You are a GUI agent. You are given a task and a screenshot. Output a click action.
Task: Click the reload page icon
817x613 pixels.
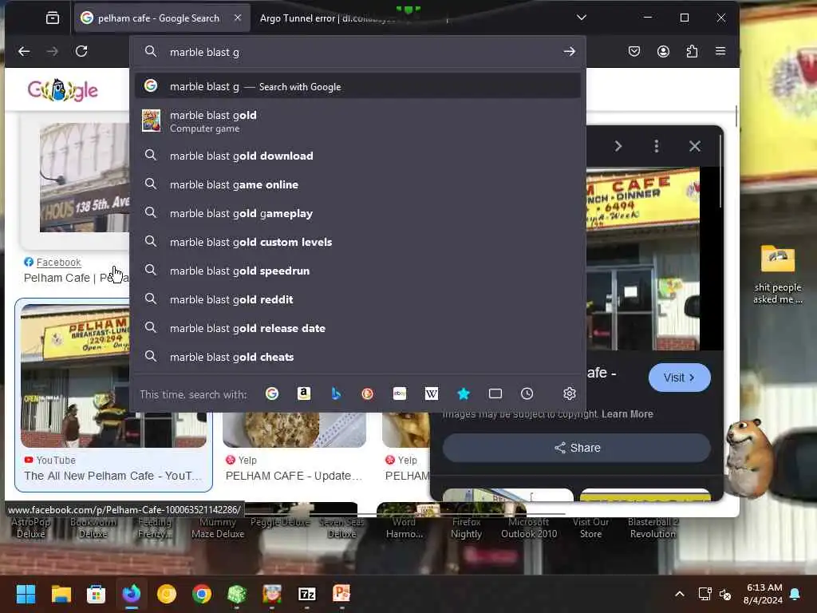pos(81,51)
